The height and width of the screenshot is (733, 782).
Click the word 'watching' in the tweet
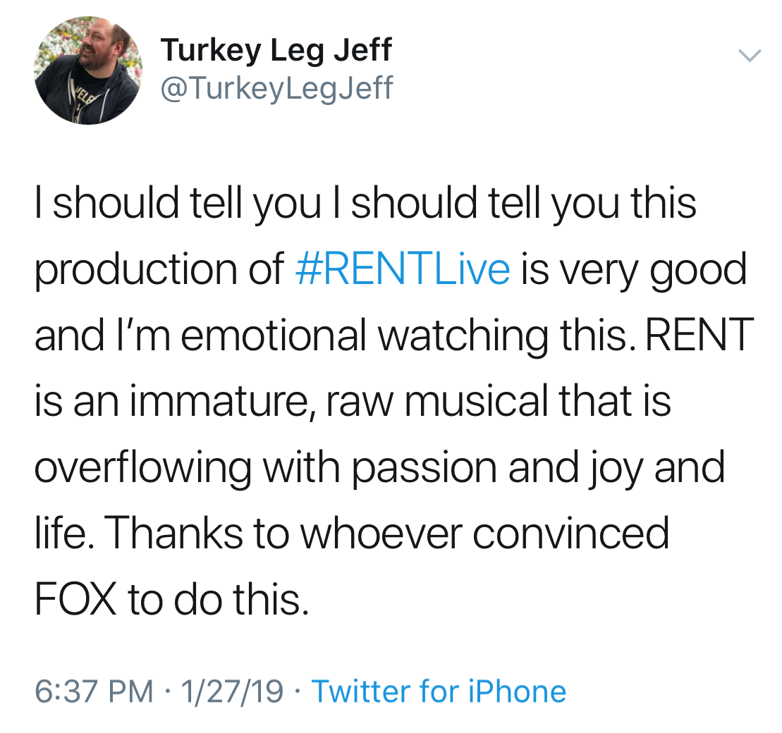(x=463, y=335)
